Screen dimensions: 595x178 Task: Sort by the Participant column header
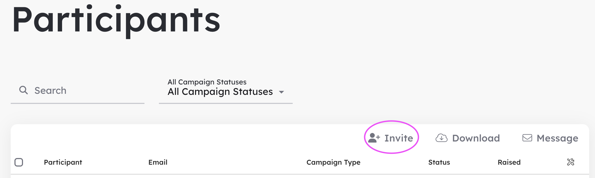coord(63,162)
